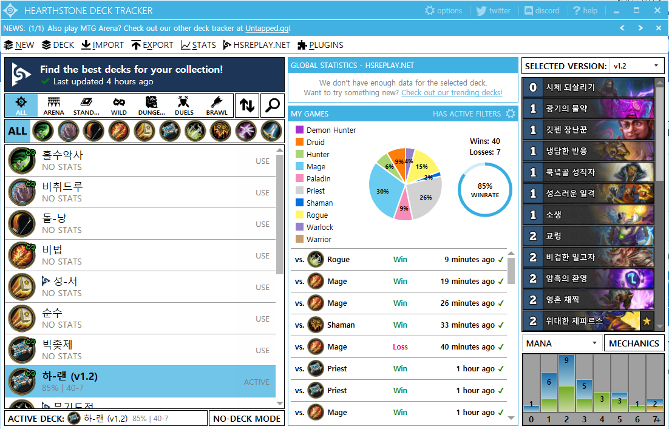Click the deck list scrollbar thumb
669x429 pixels.
tap(280, 214)
